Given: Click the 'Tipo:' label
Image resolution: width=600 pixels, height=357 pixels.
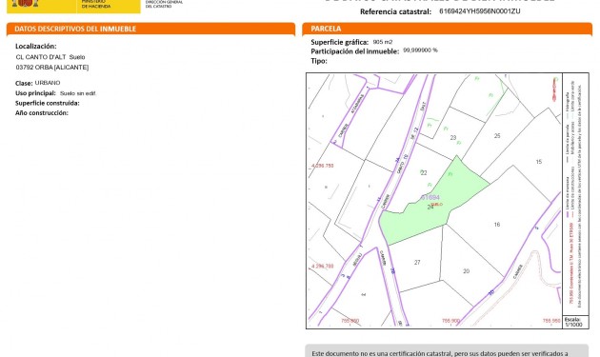Looking at the screenshot, I should (319, 61).
